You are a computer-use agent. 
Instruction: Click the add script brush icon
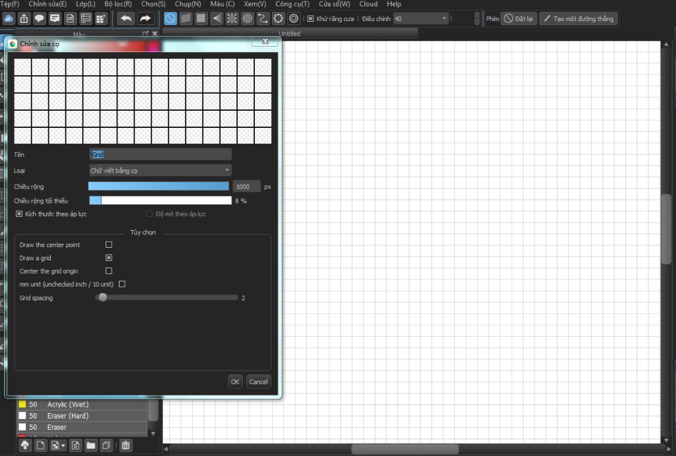tap(75, 445)
